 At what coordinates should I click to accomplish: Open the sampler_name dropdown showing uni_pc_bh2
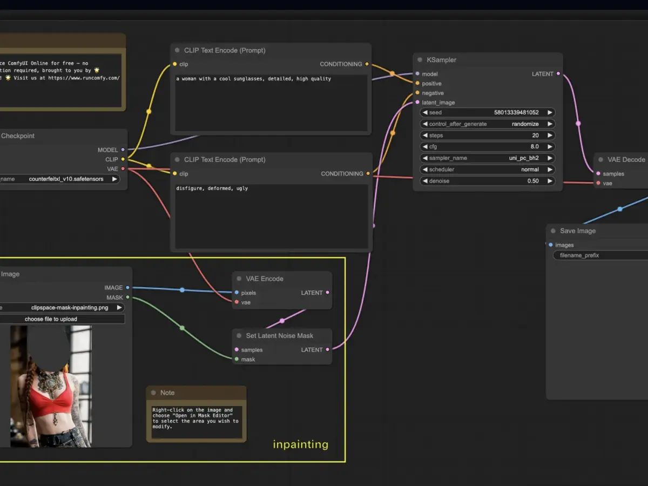point(487,158)
